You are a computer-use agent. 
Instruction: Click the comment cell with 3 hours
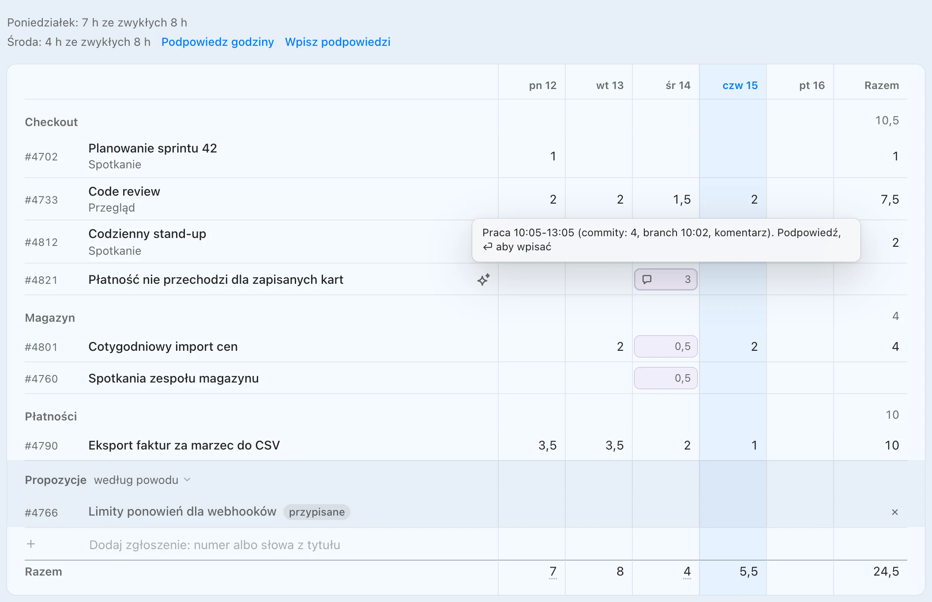click(665, 279)
